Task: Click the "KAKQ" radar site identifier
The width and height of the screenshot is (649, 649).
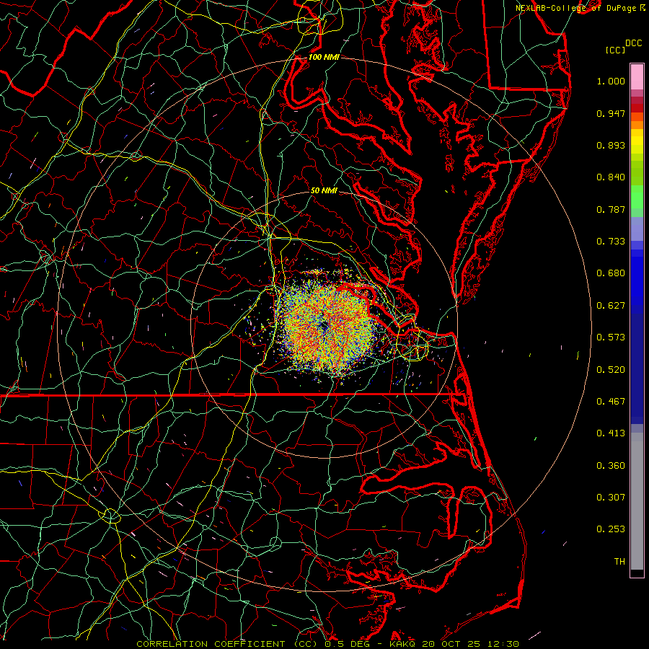Action: (x=402, y=644)
